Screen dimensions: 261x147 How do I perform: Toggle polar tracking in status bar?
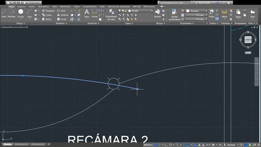170,145
